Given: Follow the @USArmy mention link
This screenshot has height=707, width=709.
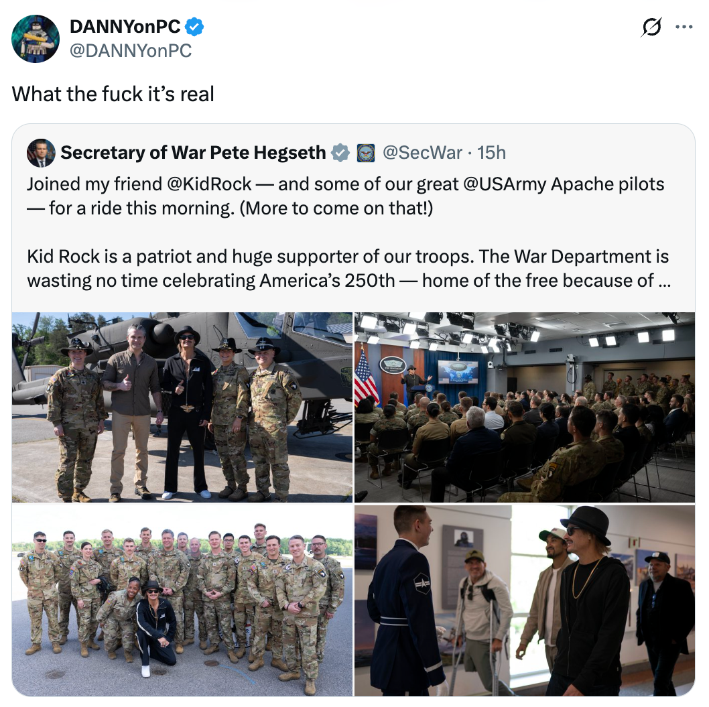Looking at the screenshot, I should (505, 184).
